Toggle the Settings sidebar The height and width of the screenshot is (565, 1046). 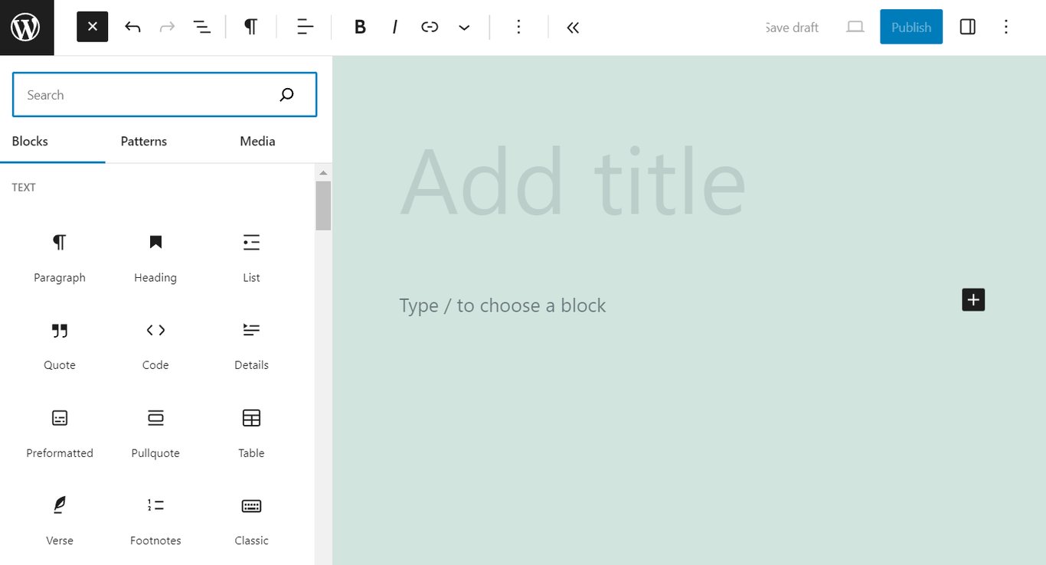(x=967, y=27)
